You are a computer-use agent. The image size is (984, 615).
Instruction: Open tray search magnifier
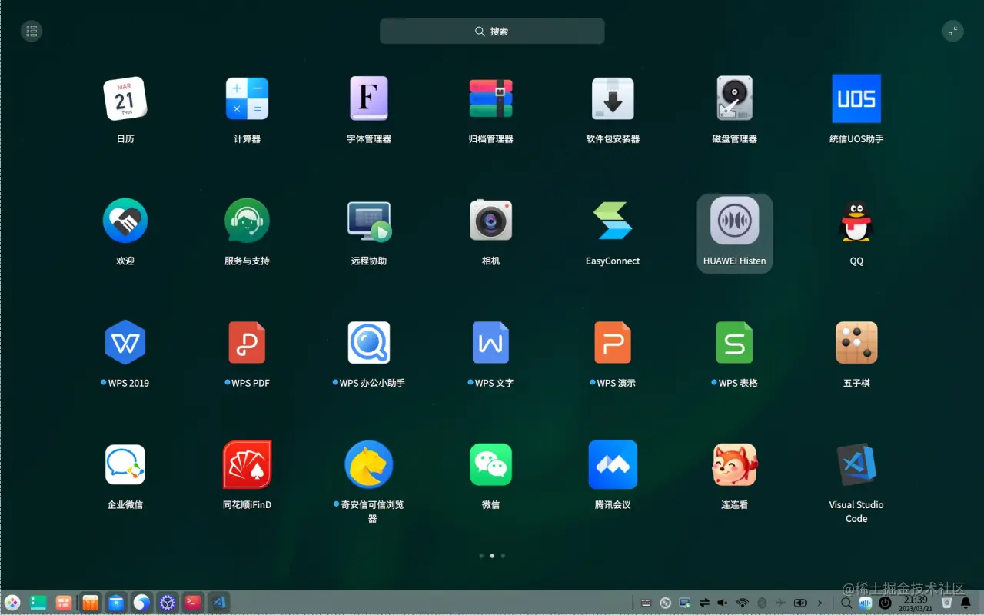pos(846,603)
